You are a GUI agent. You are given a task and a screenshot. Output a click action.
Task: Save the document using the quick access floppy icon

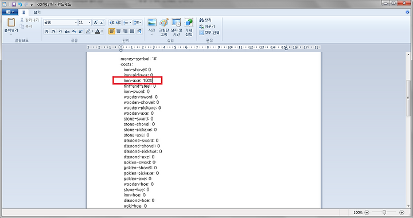[14, 5]
